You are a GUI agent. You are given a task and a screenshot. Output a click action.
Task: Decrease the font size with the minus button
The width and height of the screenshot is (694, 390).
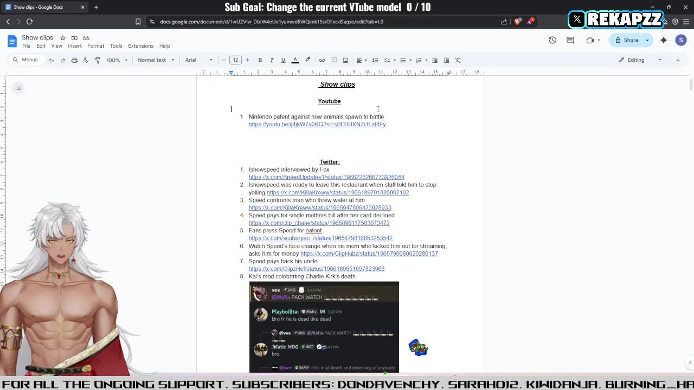coord(224,60)
